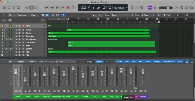Open the List Editors icon
This screenshot has height=101, width=195.
tap(177, 8)
